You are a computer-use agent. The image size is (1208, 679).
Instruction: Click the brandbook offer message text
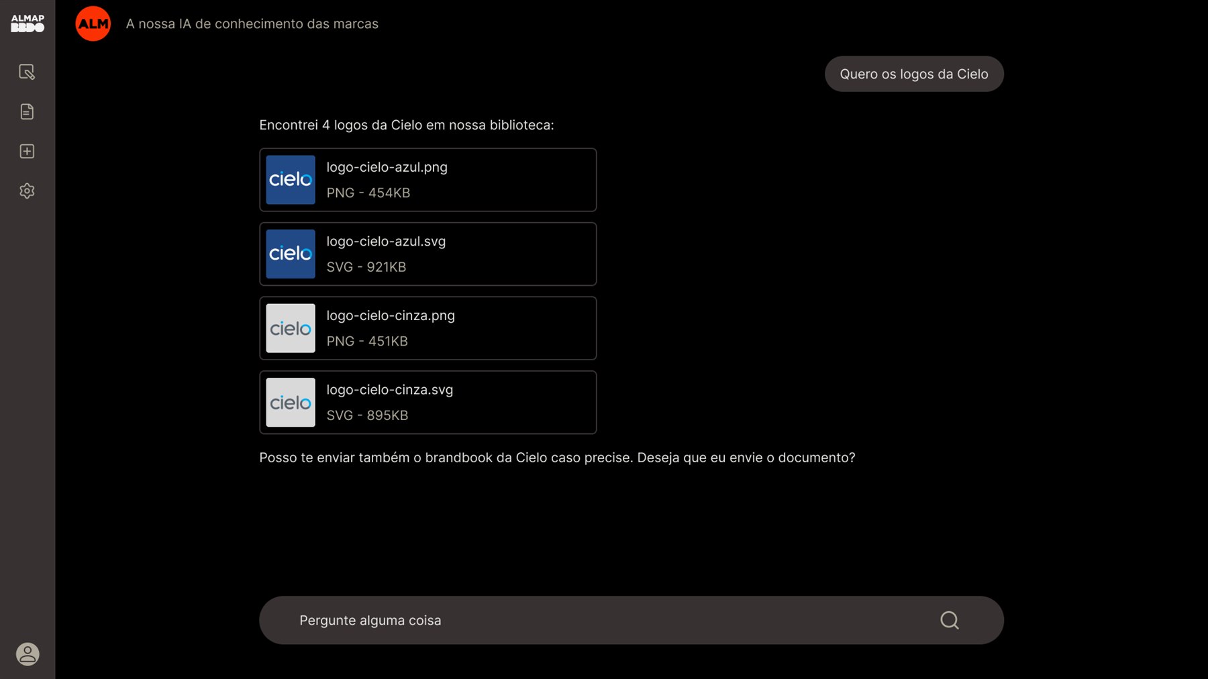click(557, 458)
